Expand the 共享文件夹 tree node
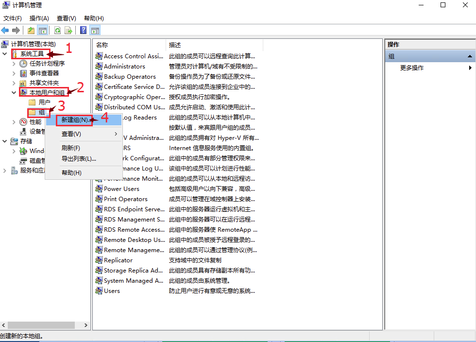The height and width of the screenshot is (342, 476). point(14,83)
